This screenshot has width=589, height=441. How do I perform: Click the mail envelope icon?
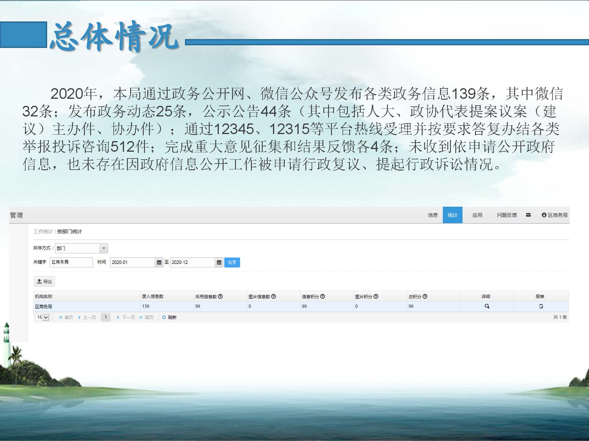point(528,215)
